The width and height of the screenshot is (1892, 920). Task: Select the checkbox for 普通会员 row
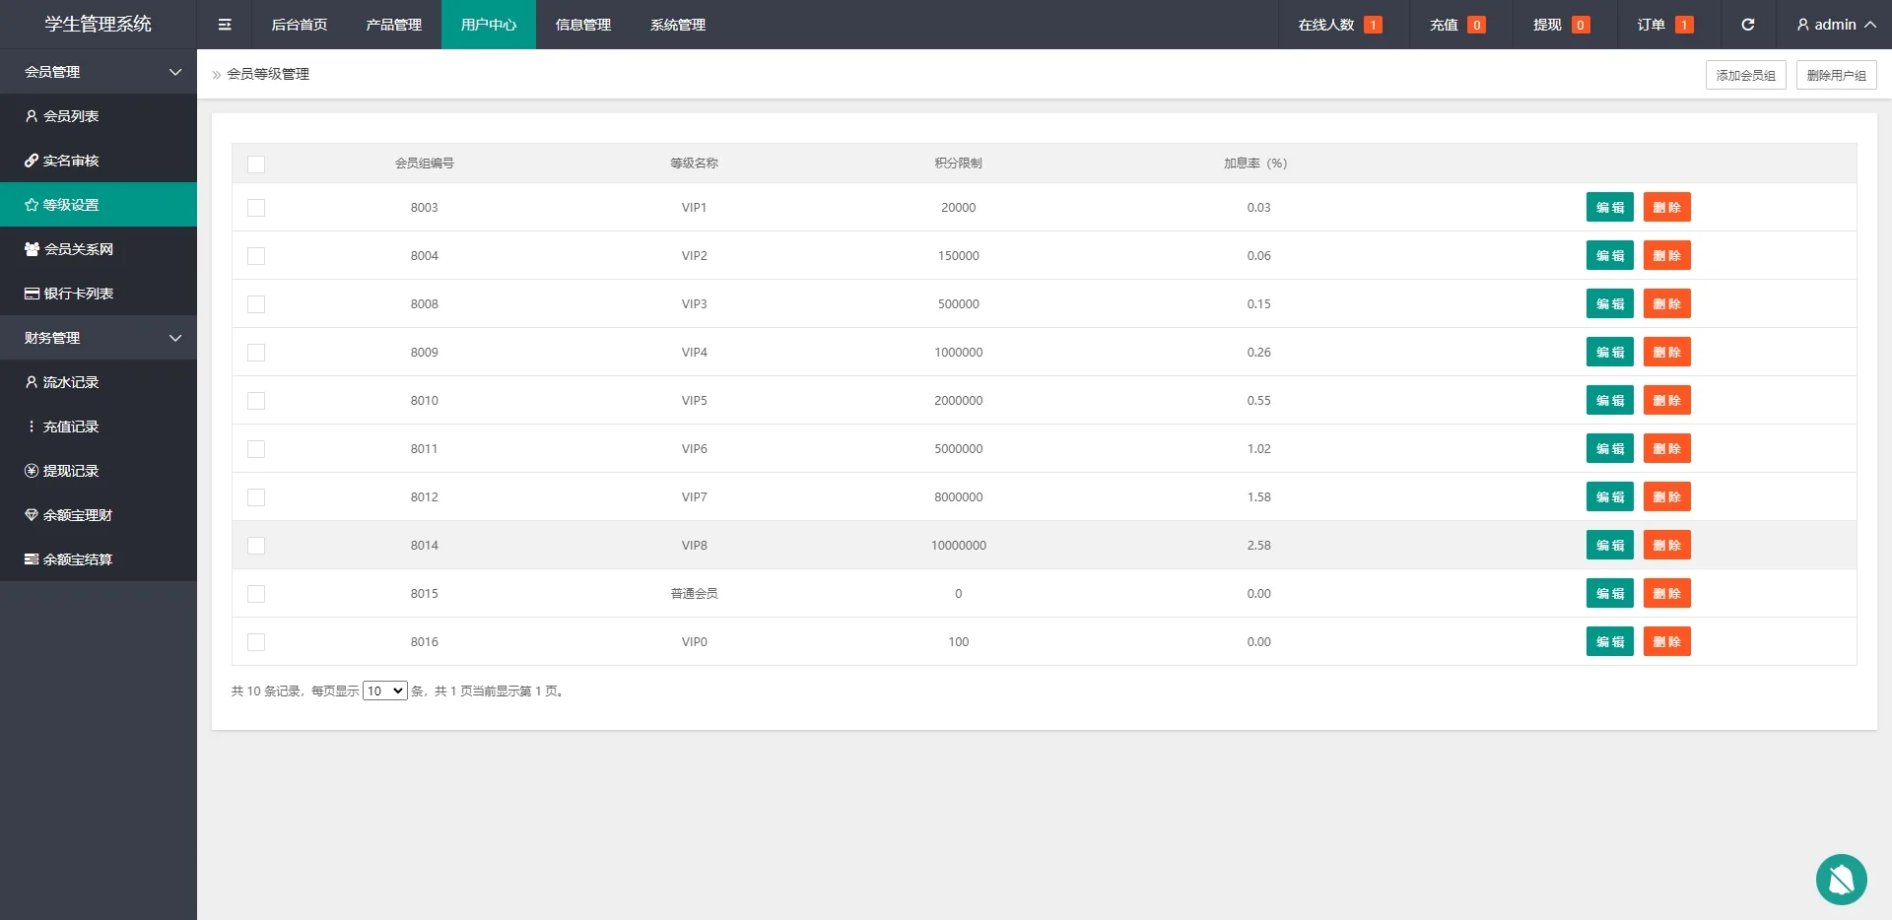click(256, 594)
